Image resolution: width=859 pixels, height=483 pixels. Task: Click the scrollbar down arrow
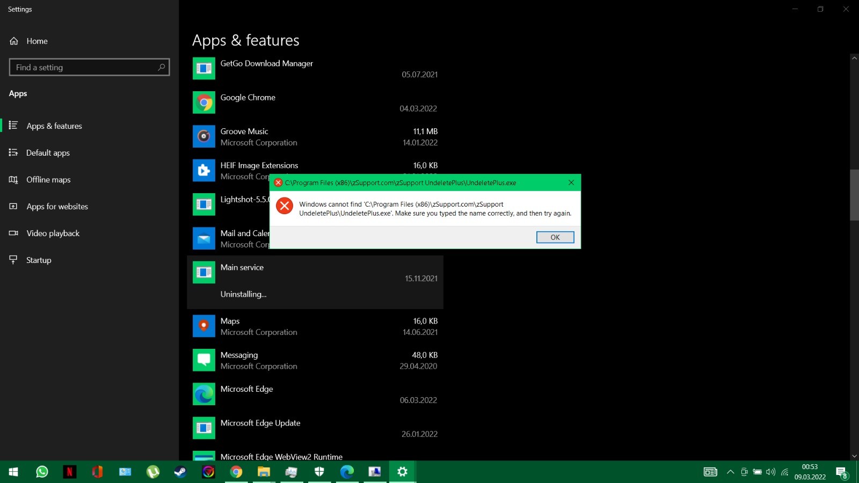pos(854,456)
